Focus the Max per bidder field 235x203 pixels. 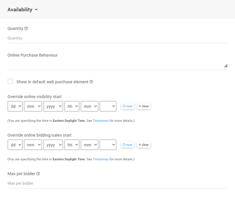click(117, 183)
